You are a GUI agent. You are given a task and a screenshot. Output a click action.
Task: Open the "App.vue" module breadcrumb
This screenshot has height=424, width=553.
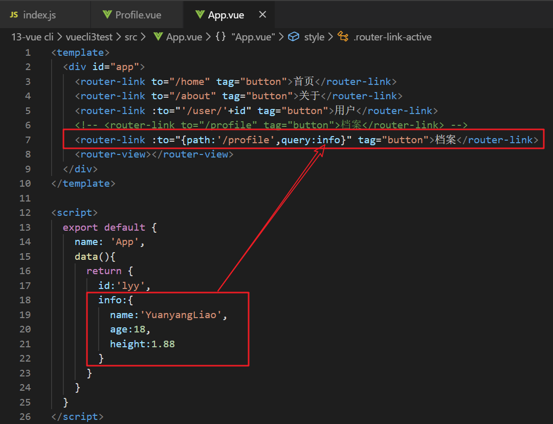[x=253, y=37]
